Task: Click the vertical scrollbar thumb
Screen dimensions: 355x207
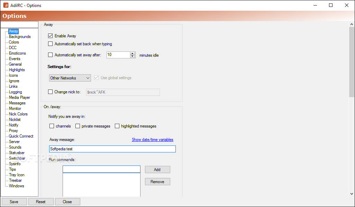Action: (x=352, y=62)
